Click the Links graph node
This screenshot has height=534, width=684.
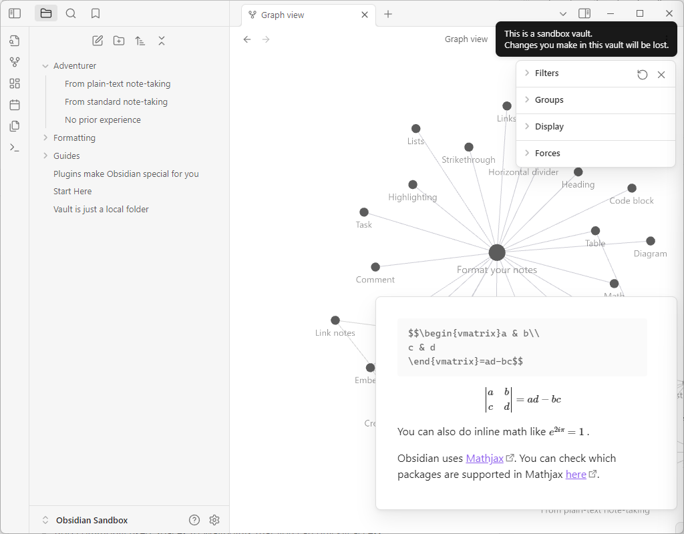click(507, 106)
